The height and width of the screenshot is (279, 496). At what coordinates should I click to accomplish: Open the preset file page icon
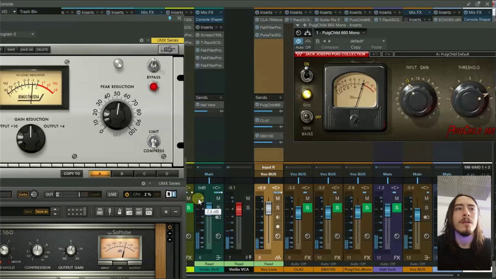pos(317,41)
